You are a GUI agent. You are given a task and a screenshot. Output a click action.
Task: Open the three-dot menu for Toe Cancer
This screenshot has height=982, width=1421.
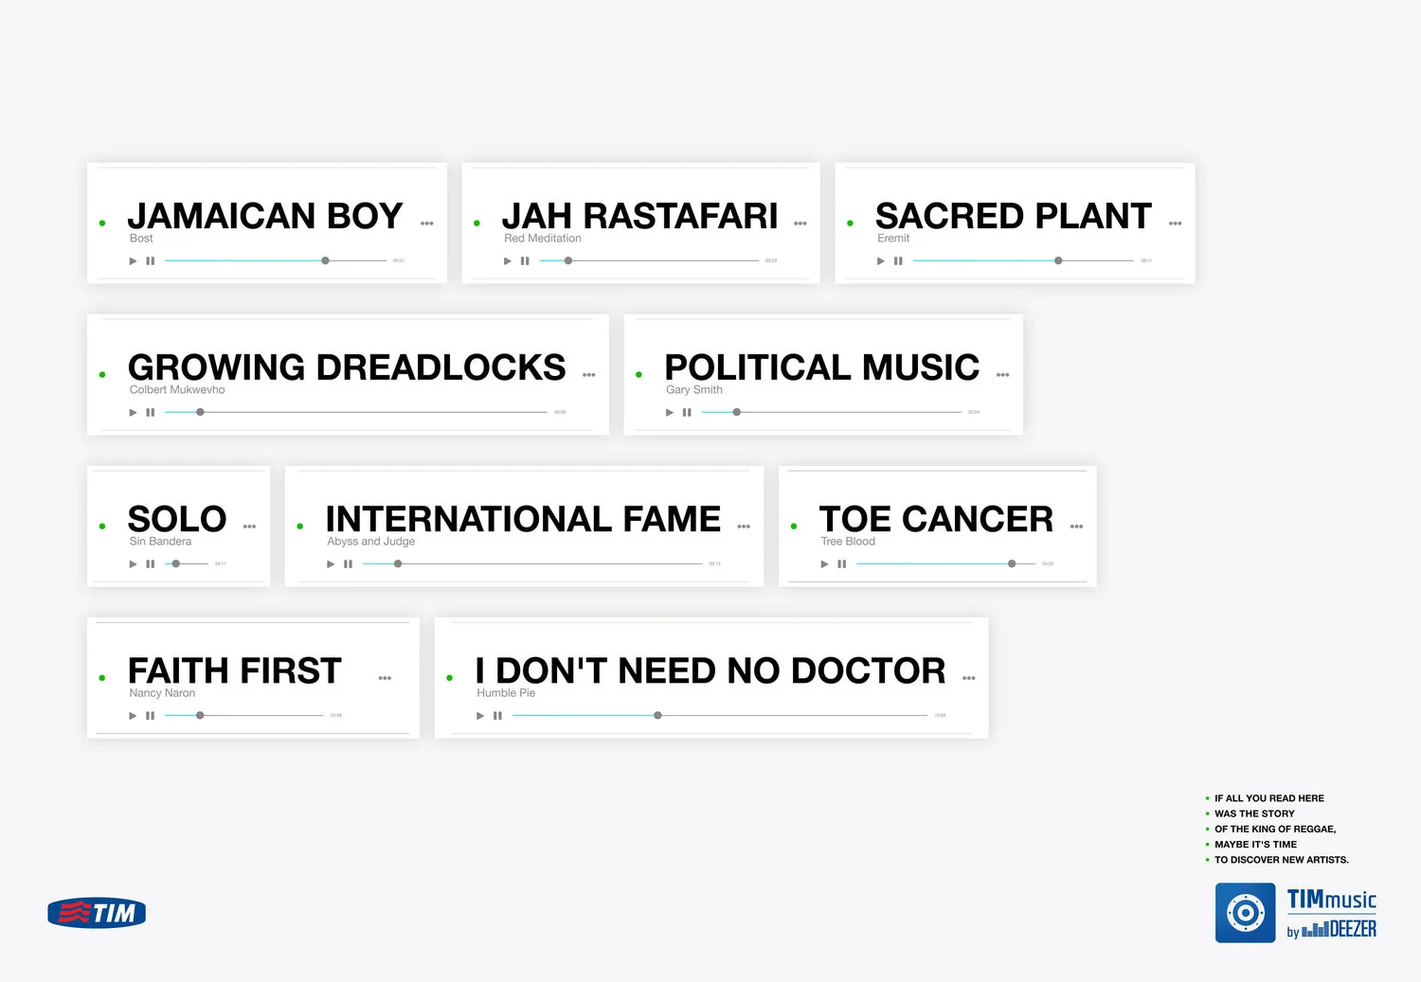pos(1076,527)
